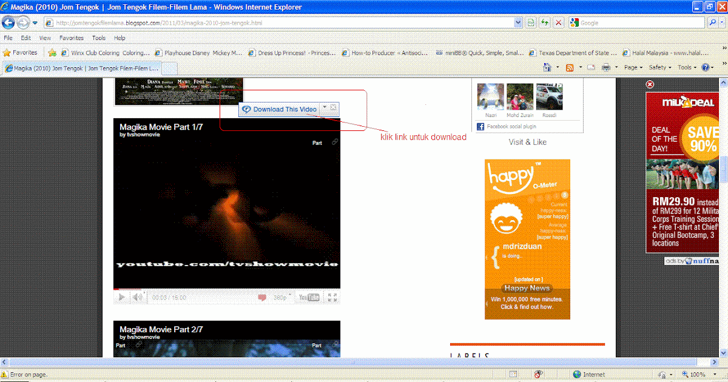
Task: Open the Safety dropdown menu
Action: click(660, 67)
